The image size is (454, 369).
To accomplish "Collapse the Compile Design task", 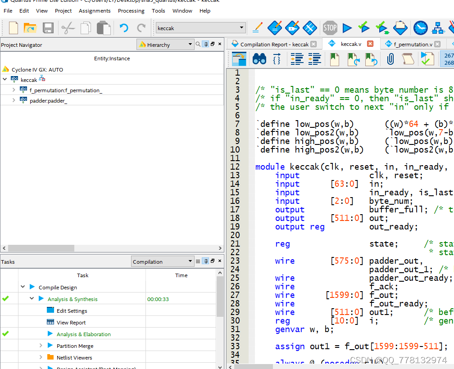I will point(23,287).
